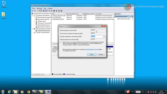Click the RU language indicator in taskbar
This screenshot has height=94, width=167.
point(133,92)
